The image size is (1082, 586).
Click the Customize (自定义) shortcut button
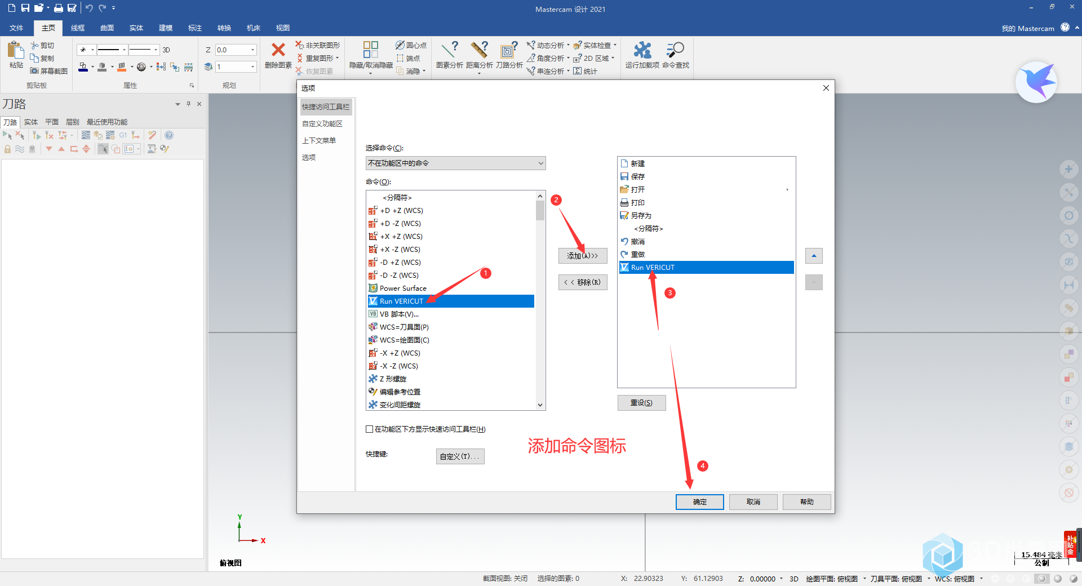(460, 456)
